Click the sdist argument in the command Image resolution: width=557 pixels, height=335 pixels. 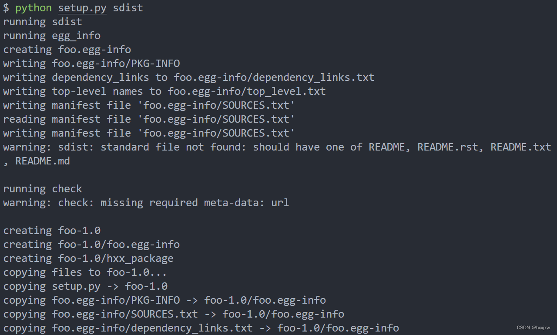[128, 8]
